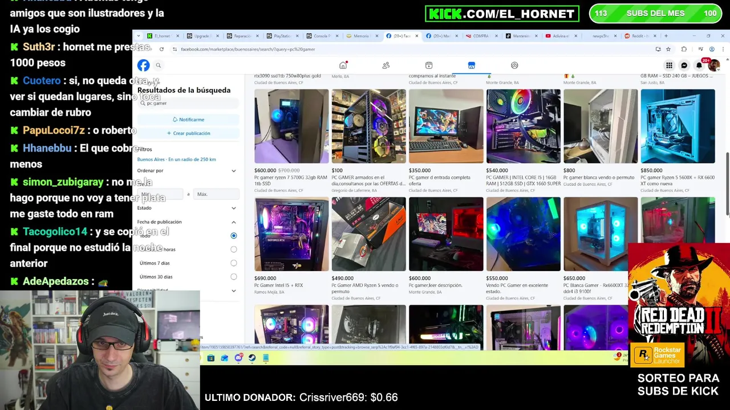730x410 pixels.
Task: Open the Facebook profile avatar
Action: pyautogui.click(x=713, y=65)
